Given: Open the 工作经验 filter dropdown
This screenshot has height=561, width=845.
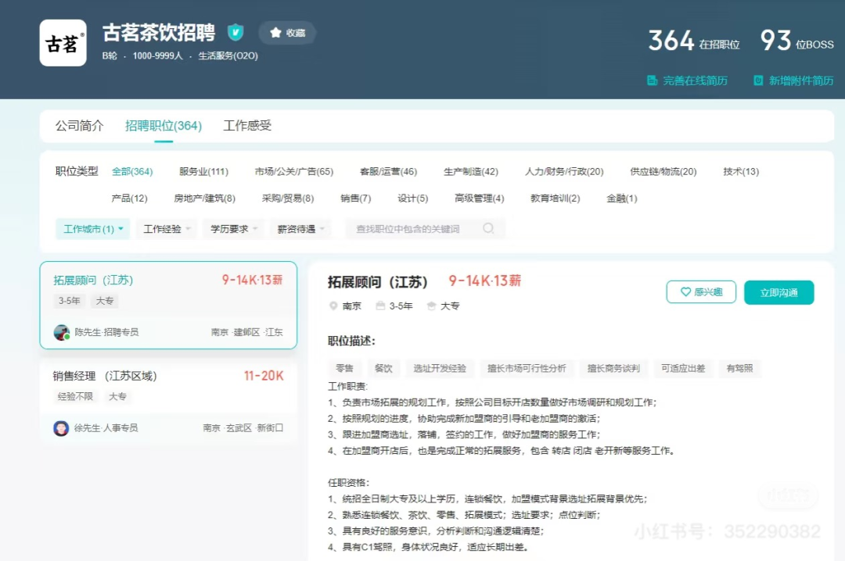Looking at the screenshot, I should (167, 229).
